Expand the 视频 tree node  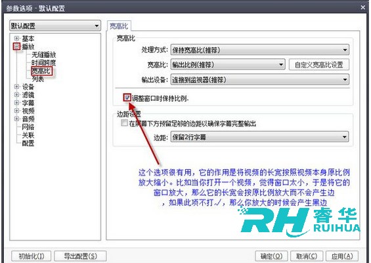[x=16, y=111]
